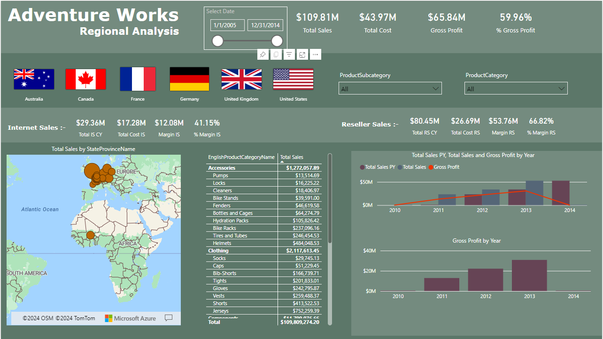Viewport: 603px width, 339px height.
Task: Click the start date field 1/1/2005
Action: (x=227, y=25)
